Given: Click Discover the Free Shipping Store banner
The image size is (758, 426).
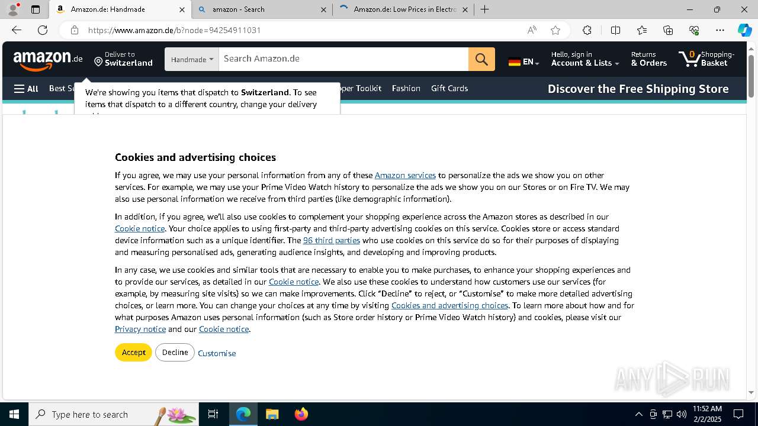Looking at the screenshot, I should (638, 89).
